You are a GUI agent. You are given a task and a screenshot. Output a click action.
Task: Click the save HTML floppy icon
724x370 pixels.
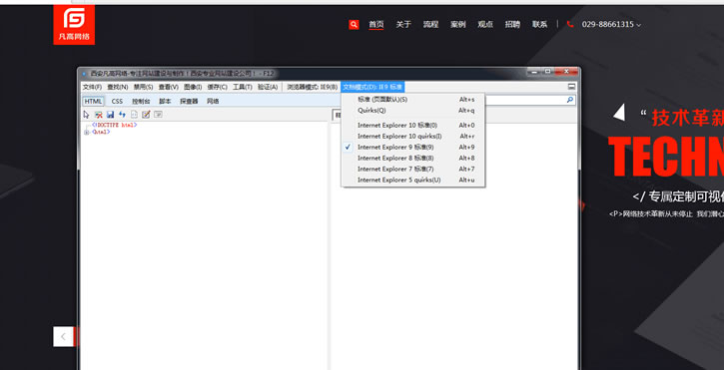point(111,115)
